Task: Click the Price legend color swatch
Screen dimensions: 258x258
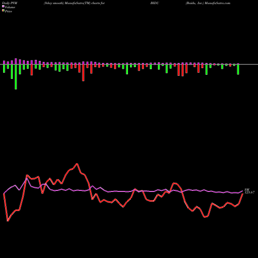Action: click(x=3, y=11)
